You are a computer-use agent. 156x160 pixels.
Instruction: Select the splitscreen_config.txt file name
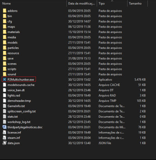coord(21,111)
